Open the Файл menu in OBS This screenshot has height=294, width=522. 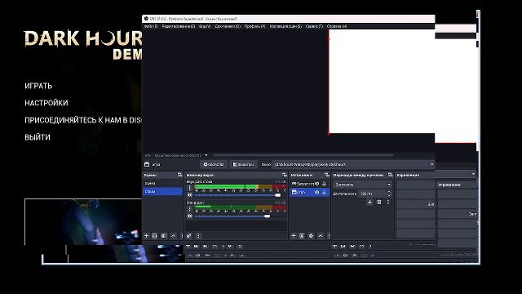tap(151, 26)
